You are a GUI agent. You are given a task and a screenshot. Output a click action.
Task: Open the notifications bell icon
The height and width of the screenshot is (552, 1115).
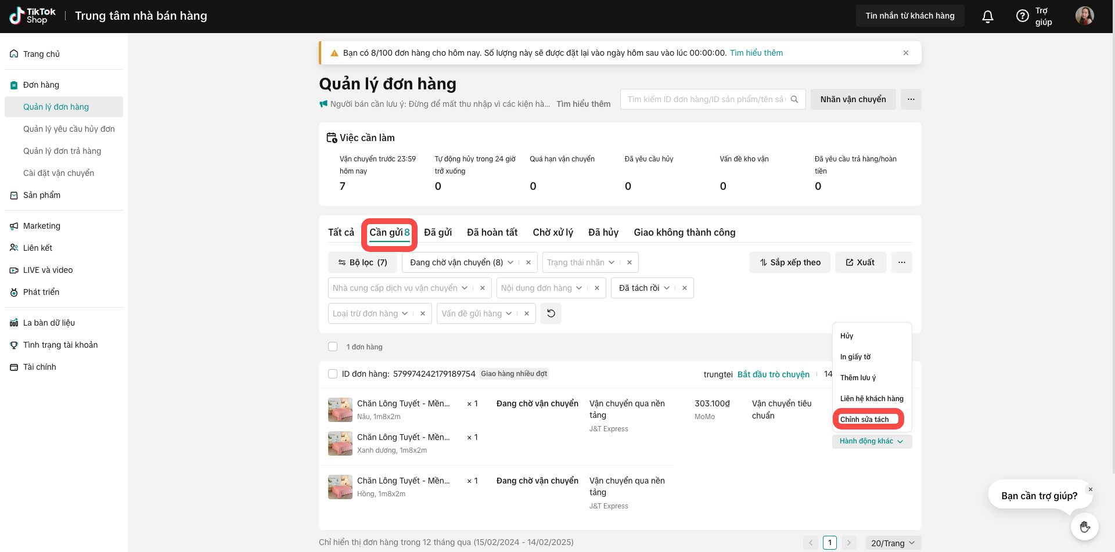click(x=987, y=16)
